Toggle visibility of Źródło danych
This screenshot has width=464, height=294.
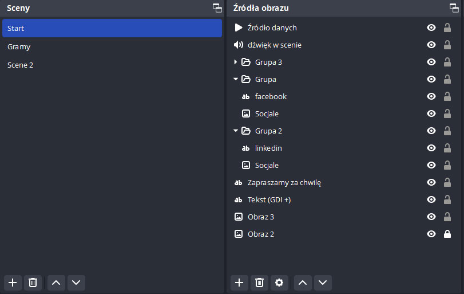click(x=431, y=28)
